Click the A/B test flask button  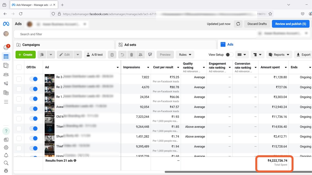[x=95, y=55]
